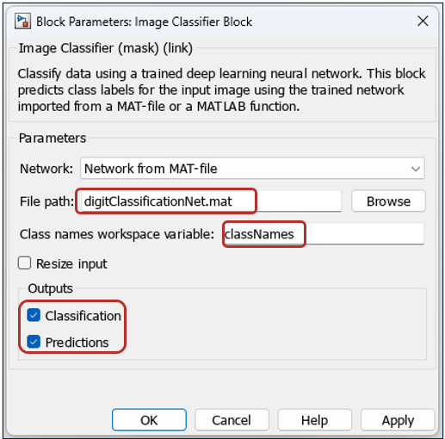The width and height of the screenshot is (445, 439).
Task: Click the 'Network:' field label
Action: coord(46,169)
